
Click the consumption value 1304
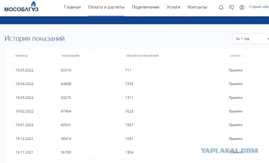click(129, 153)
